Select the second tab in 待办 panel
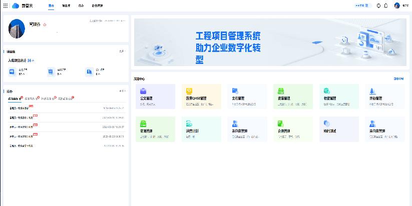 [x=31, y=99]
